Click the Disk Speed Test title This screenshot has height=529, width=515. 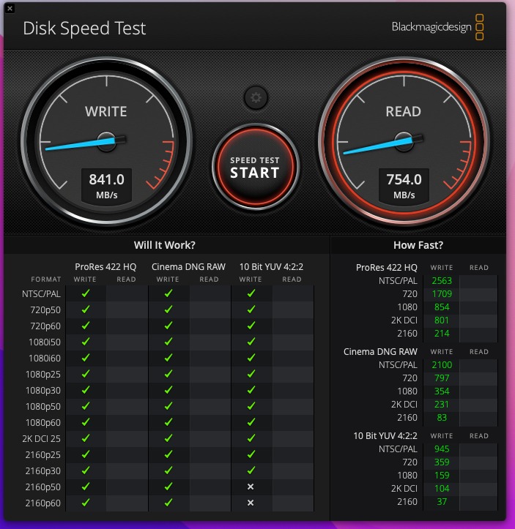click(84, 28)
